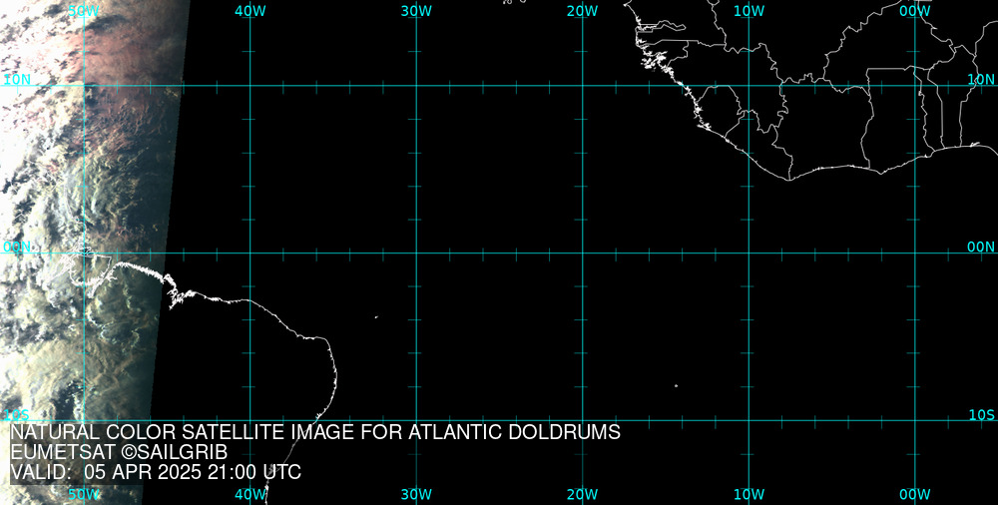Click the '00W' longitude label in the top row

(x=915, y=11)
